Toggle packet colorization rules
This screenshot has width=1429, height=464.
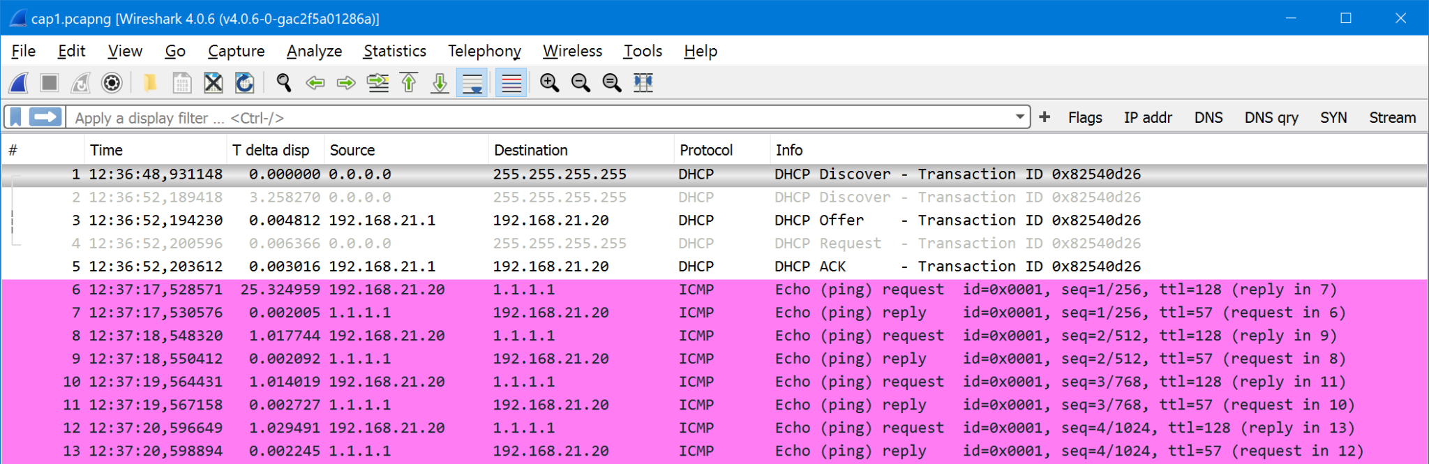[x=511, y=83]
